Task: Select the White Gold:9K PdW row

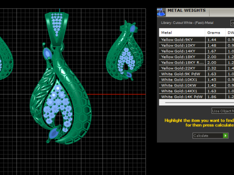Action: 196,74
